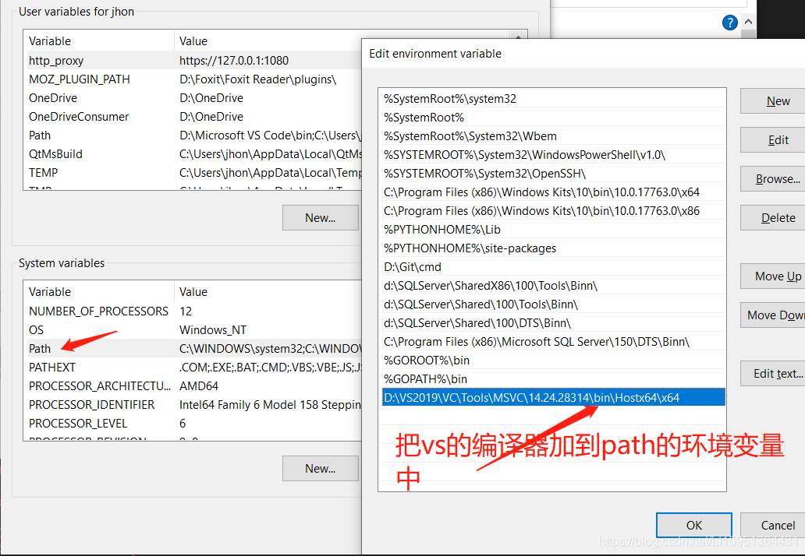Select the OS system variable row
Screen dimensions: 805x556
tap(193, 330)
